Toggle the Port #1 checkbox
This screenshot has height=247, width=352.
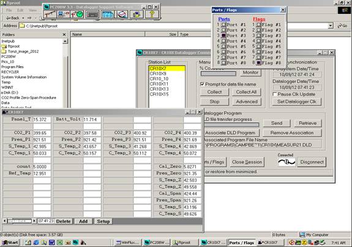(223, 24)
